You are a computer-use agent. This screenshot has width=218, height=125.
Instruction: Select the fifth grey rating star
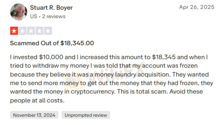[x=48, y=31]
